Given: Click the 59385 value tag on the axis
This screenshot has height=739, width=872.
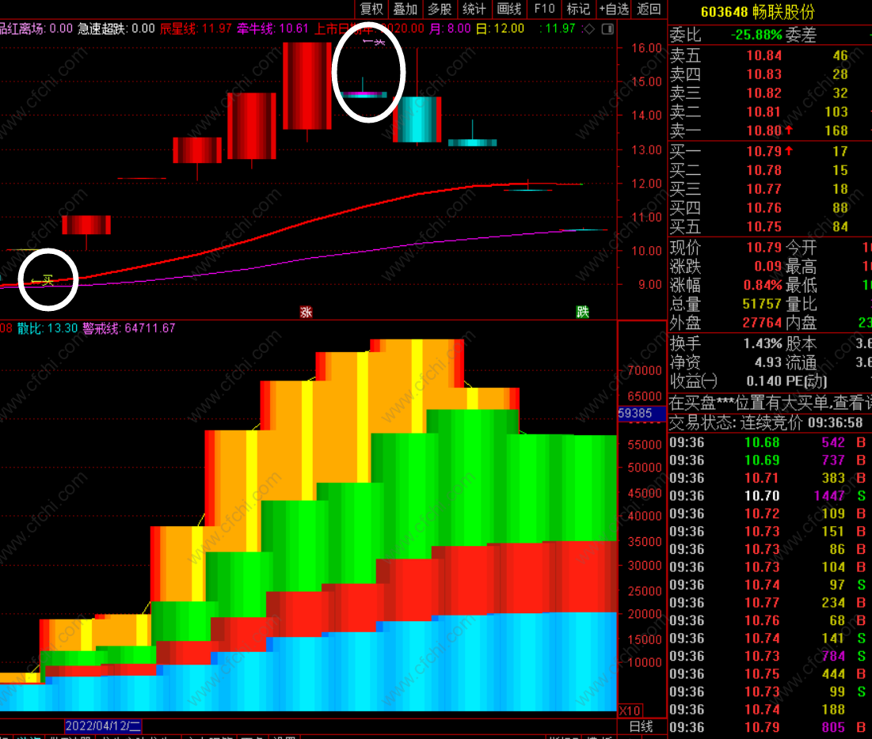Looking at the screenshot, I should [642, 413].
